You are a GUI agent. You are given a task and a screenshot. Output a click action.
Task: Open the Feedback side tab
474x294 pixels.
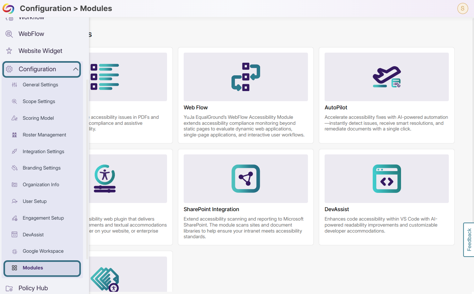(x=469, y=240)
